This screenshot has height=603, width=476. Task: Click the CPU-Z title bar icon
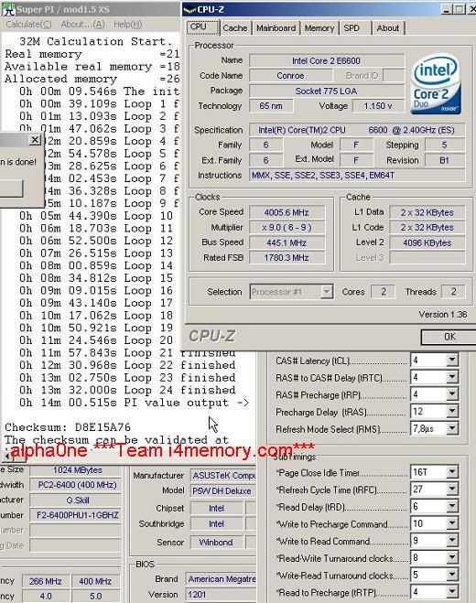[x=189, y=10]
